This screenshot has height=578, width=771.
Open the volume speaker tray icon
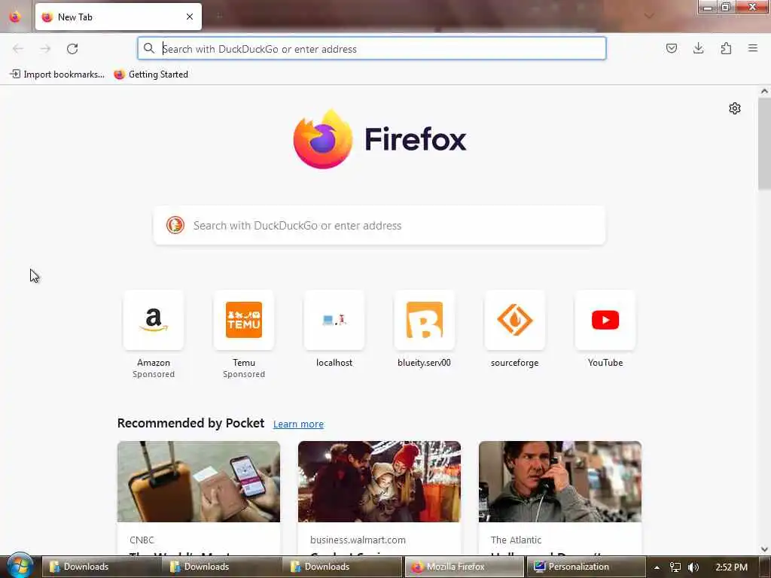693,567
